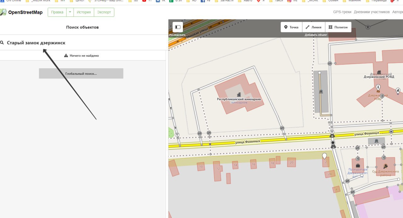403x218 pixels.
Task: Select the Республиканский киноархив museum icon
Action: pos(239,95)
